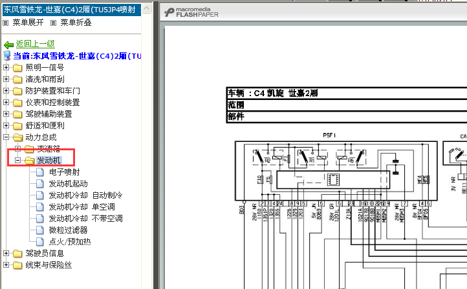Viewport: 467px width, 289px height.
Task: Select the 线束与保险丝 folder label
Action: [x=49, y=265]
